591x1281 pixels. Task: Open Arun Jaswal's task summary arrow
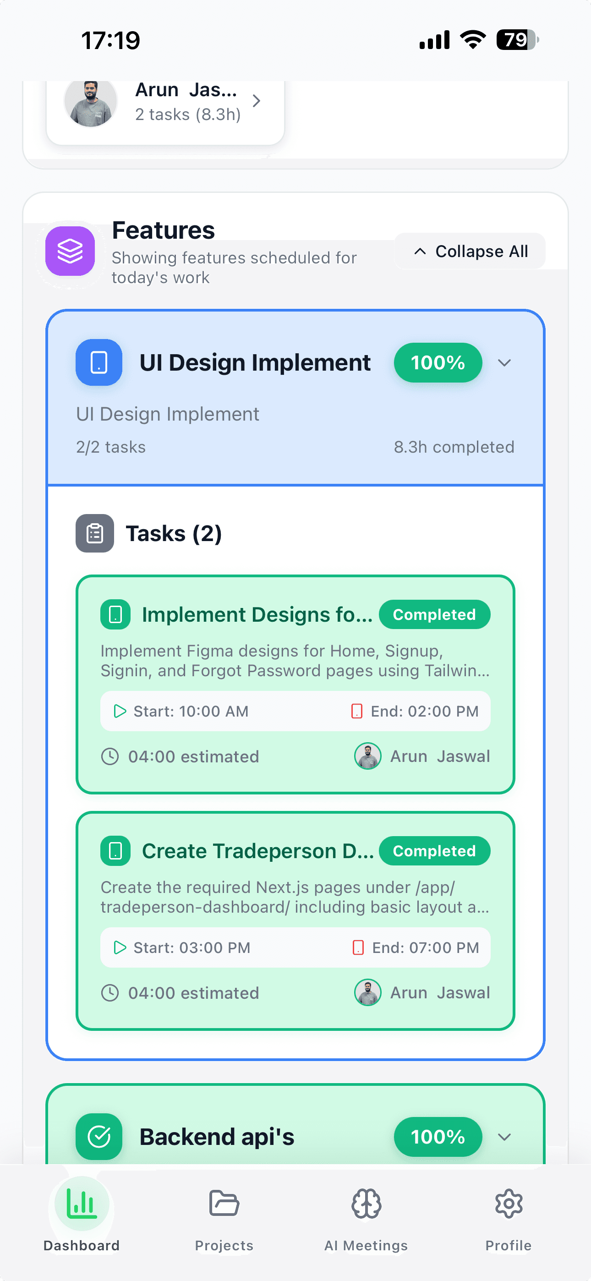click(257, 101)
